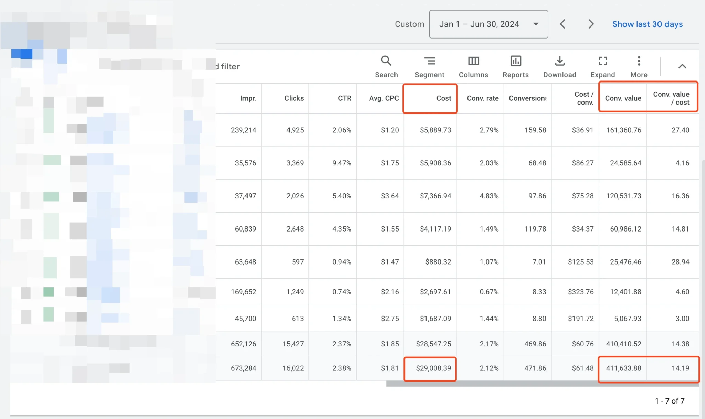Click the Download arrow icon
The height and width of the screenshot is (419, 705).
pos(559,61)
